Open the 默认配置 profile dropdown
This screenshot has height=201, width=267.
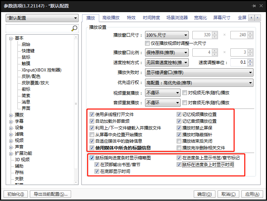(42, 18)
